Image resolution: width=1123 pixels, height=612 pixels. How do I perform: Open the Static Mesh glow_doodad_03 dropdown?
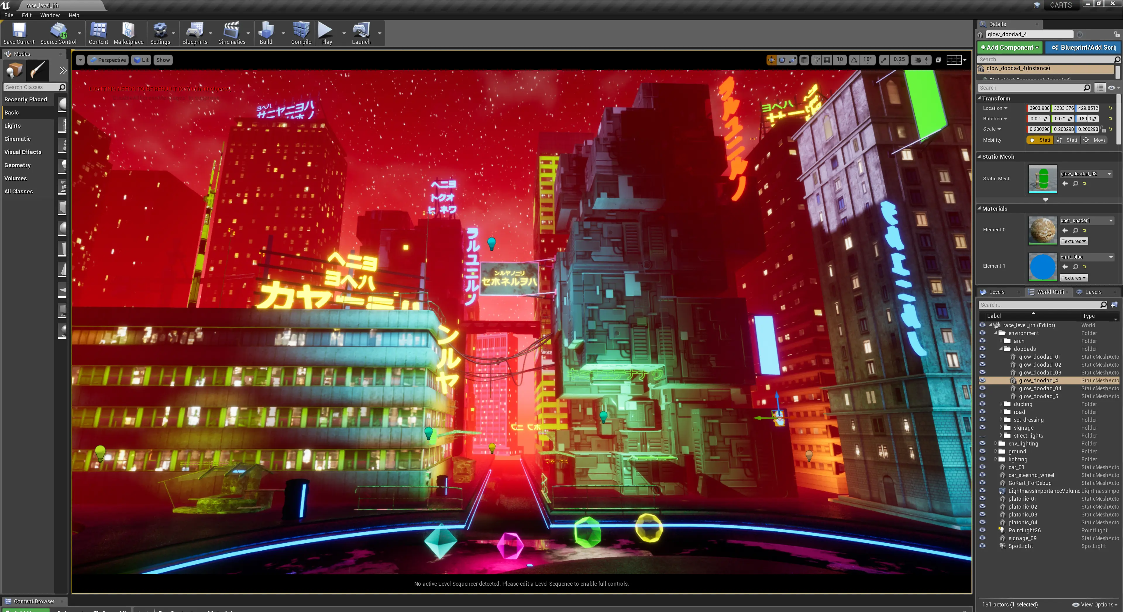pos(1086,174)
